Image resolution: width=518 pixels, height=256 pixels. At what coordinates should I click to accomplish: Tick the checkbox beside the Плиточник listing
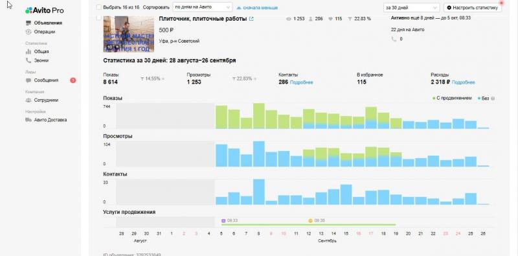coord(99,18)
